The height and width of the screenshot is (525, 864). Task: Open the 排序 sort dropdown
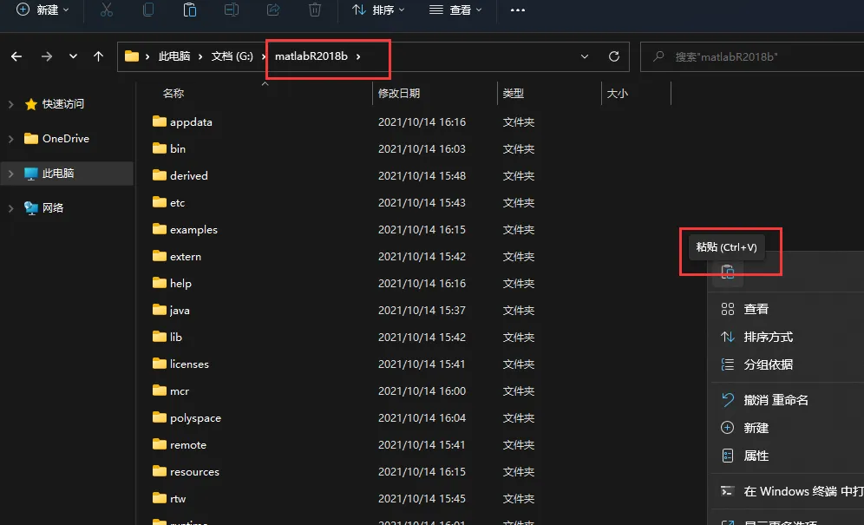(378, 10)
